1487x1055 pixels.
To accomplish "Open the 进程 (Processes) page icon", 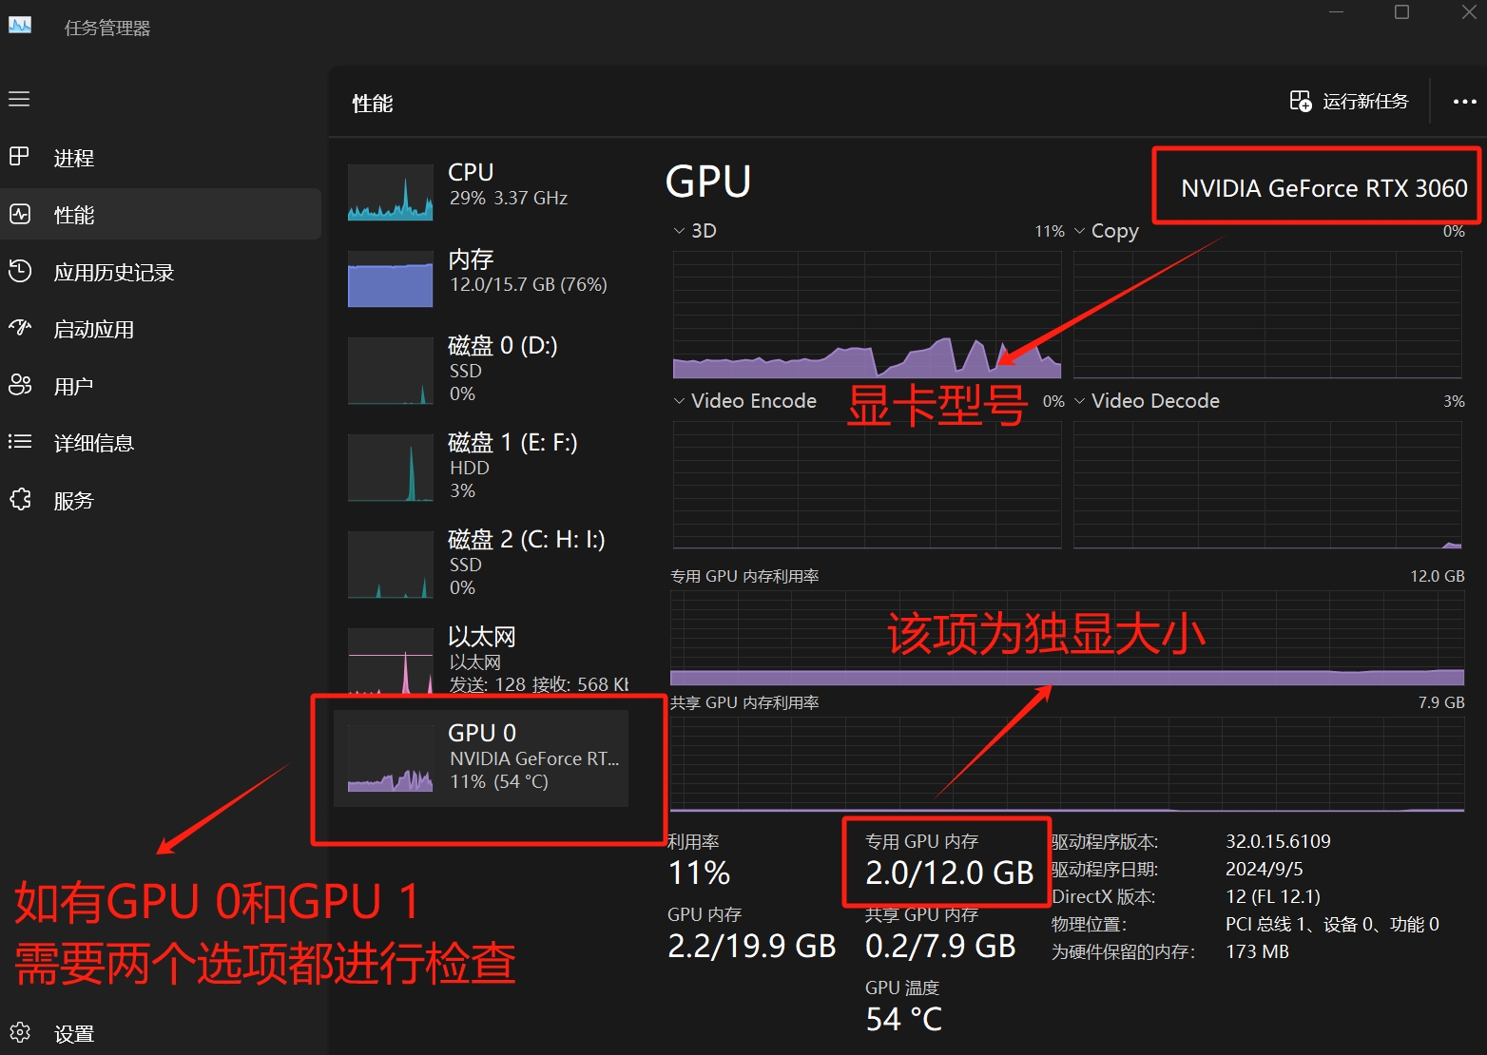I will (20, 157).
